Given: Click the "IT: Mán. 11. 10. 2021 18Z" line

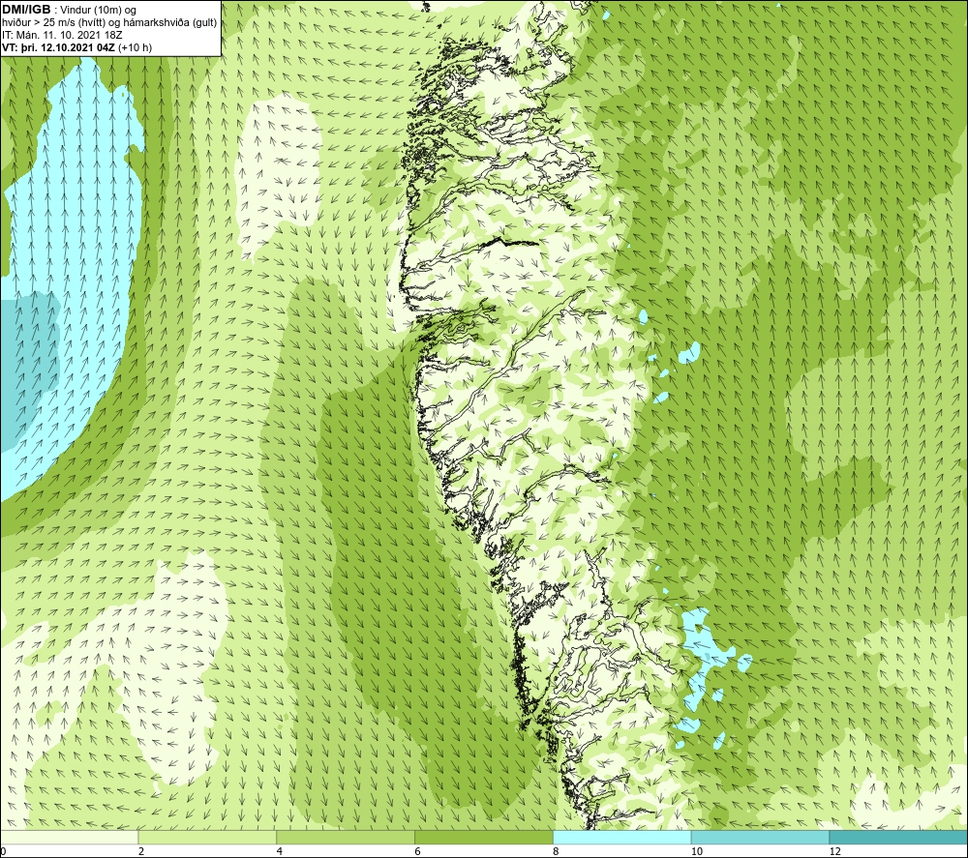Looking at the screenshot, I should [62, 35].
